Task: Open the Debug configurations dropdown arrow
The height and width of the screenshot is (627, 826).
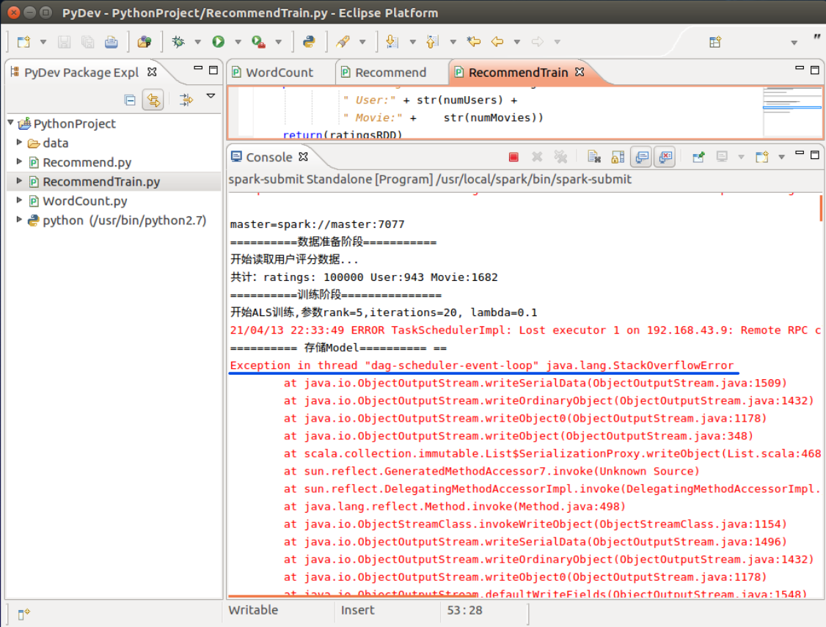Action: pos(197,42)
